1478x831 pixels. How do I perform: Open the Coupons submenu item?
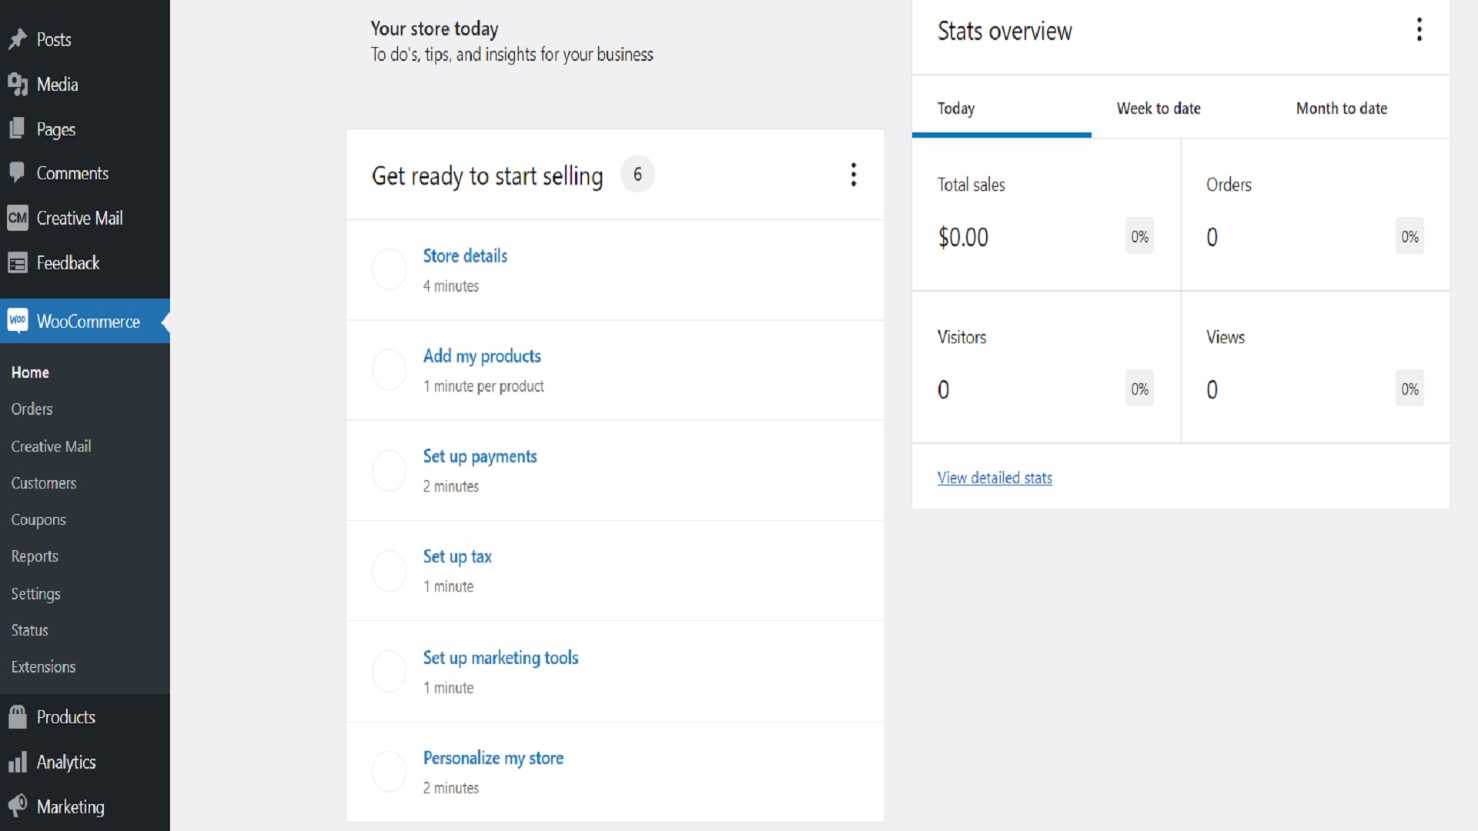(x=38, y=520)
